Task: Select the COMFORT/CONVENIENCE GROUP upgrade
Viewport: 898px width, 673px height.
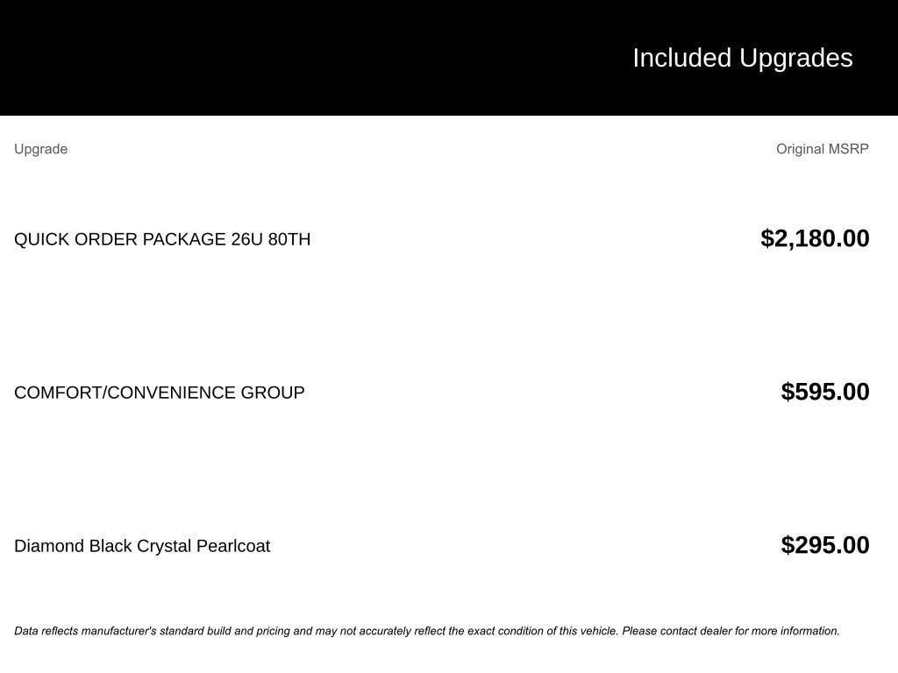Action: 159,393
